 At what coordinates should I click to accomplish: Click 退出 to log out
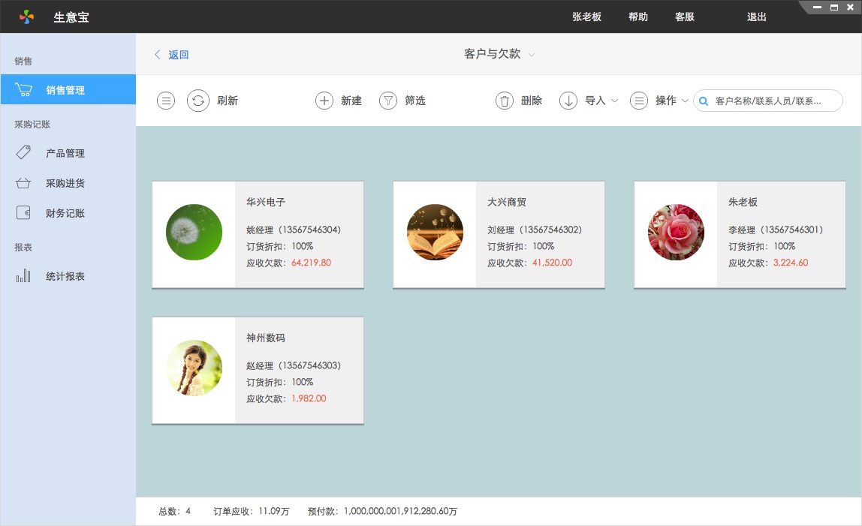click(x=757, y=17)
